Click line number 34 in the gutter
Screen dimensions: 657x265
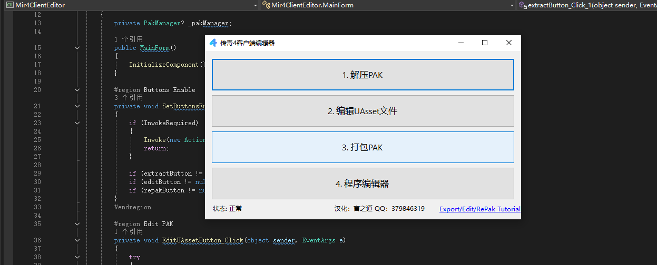coord(37,216)
